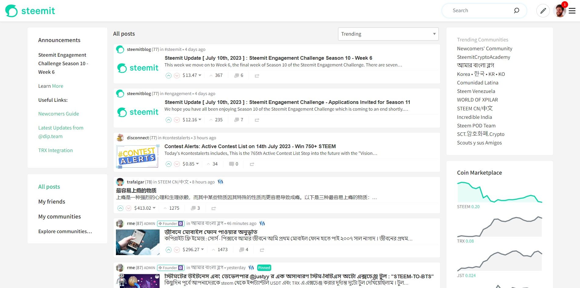Open the Trending sort dropdown
Screen dimensions: 580x288
coord(388,34)
